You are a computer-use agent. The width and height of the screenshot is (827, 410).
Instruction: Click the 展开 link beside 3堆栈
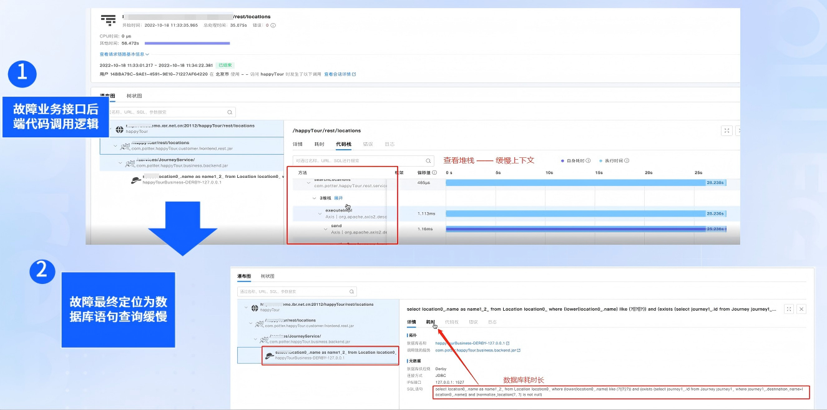[x=338, y=198]
